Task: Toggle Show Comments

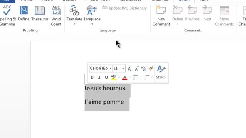Action: point(224,16)
